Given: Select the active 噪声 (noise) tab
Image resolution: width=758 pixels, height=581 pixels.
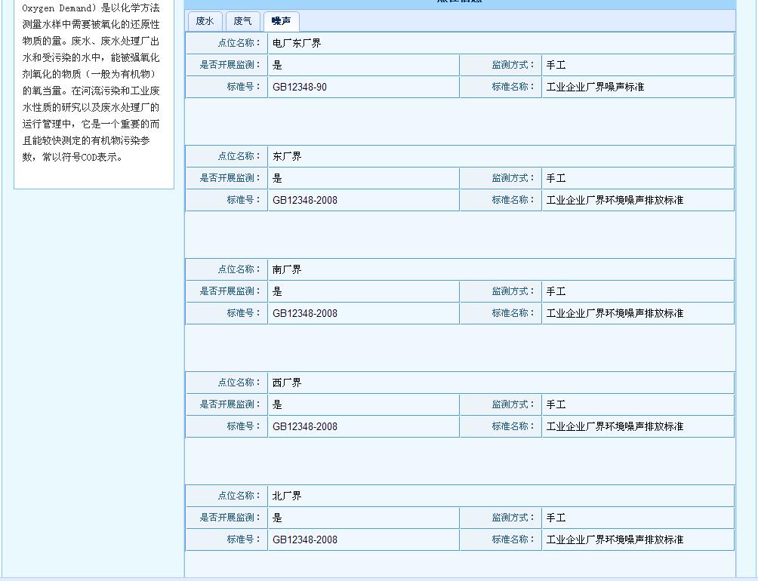Looking at the screenshot, I should 281,21.
